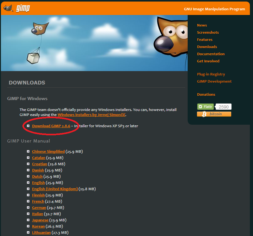Viewport: 253px width, 236px height.
Task: Click arrow bullet beside Catalan
Action: point(28,158)
